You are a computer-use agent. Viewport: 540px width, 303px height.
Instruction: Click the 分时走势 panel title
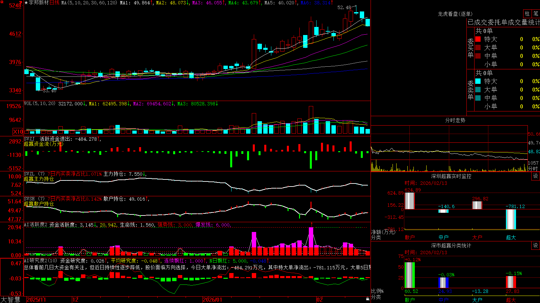pos(455,120)
